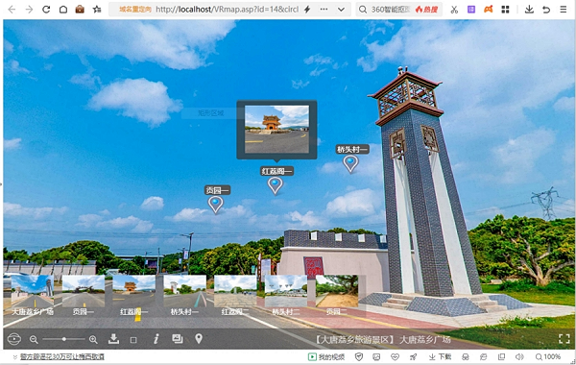Reload the current page

tap(46, 10)
